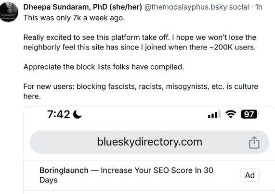Click the Really excited to see paragraph
The width and height of the screenshot is (275, 194).
[x=140, y=42]
